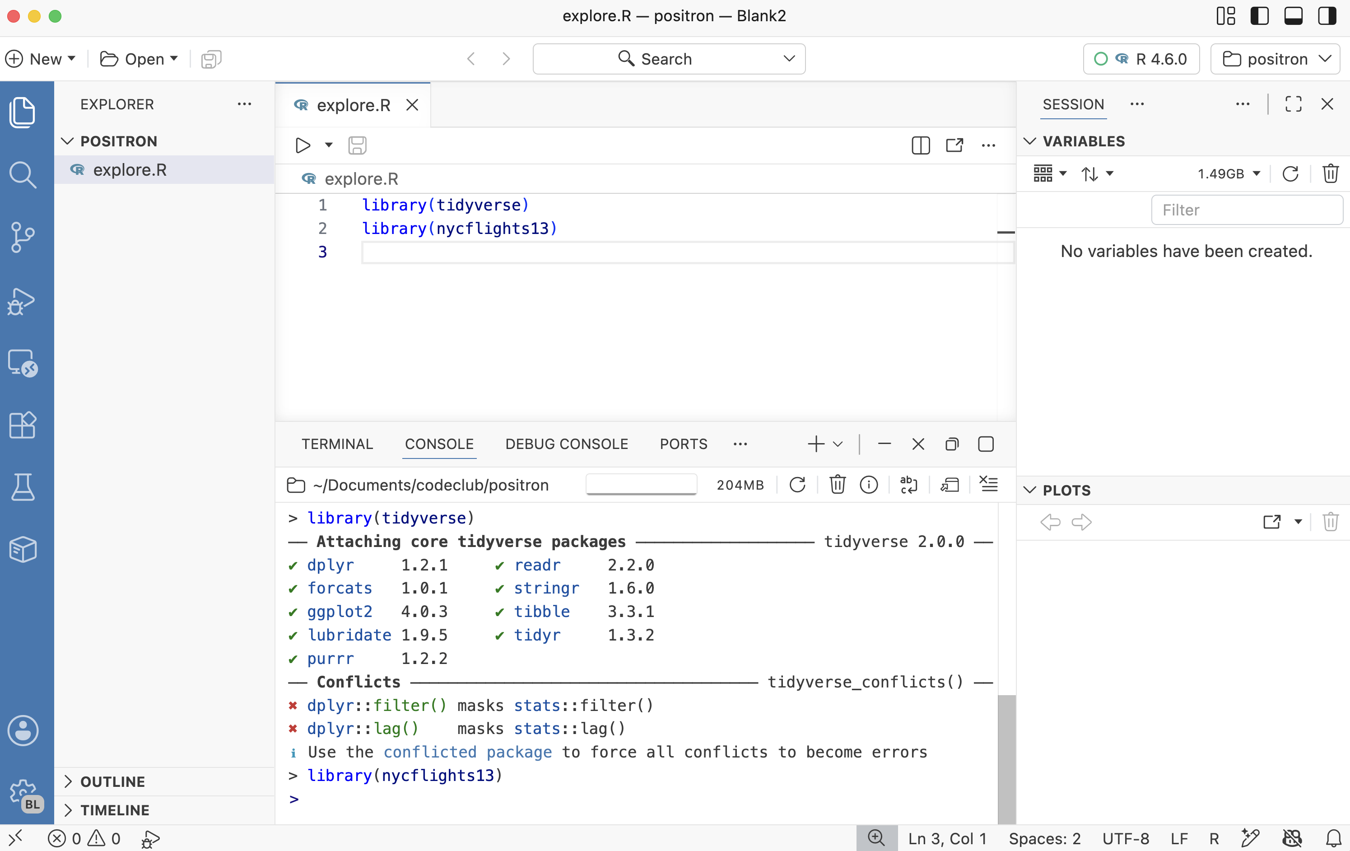Delete the console session with trash icon
Viewport: 1350px width, 851px height.
837,484
